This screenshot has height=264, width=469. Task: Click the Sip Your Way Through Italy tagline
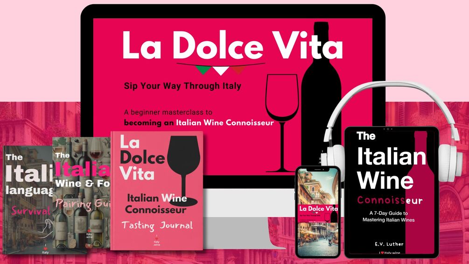click(182, 86)
